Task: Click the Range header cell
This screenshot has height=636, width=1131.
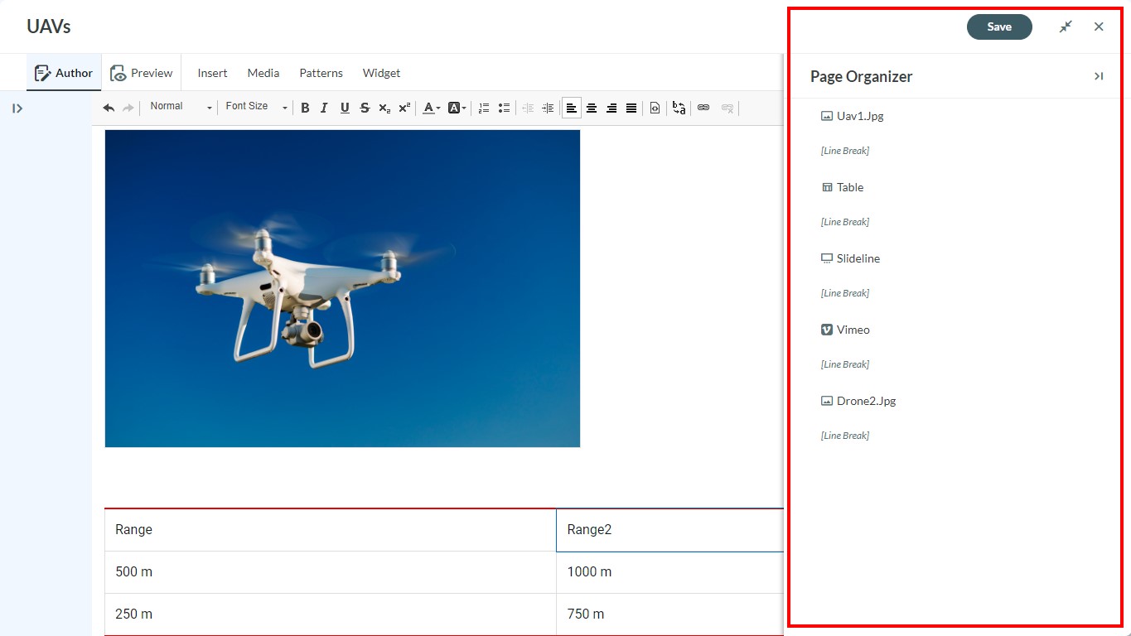Action: point(331,530)
